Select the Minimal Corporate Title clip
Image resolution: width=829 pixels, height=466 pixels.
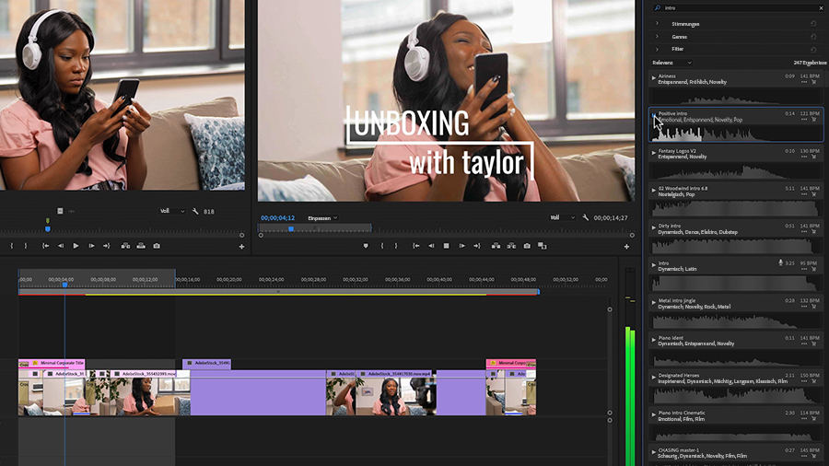coord(52,364)
